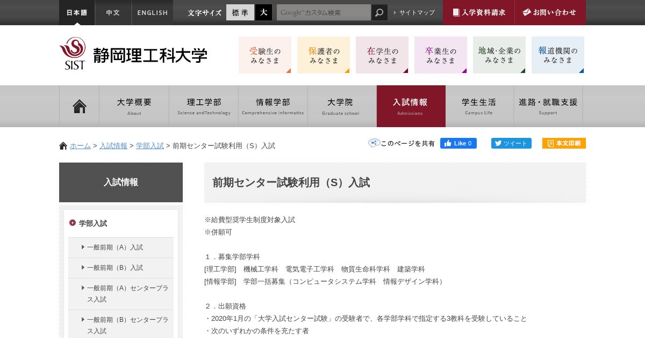Open 地域・企業のみなさま banner
The height and width of the screenshot is (338, 645).
[x=499, y=55]
